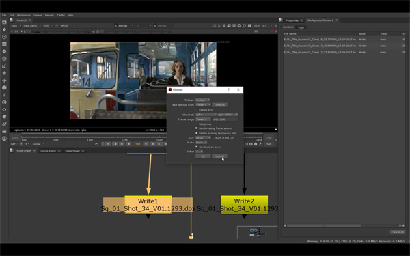Step back one frame

122,144
